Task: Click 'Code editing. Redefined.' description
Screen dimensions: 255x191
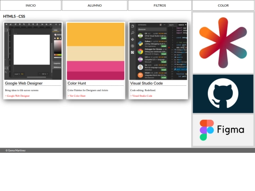Action: point(143,90)
